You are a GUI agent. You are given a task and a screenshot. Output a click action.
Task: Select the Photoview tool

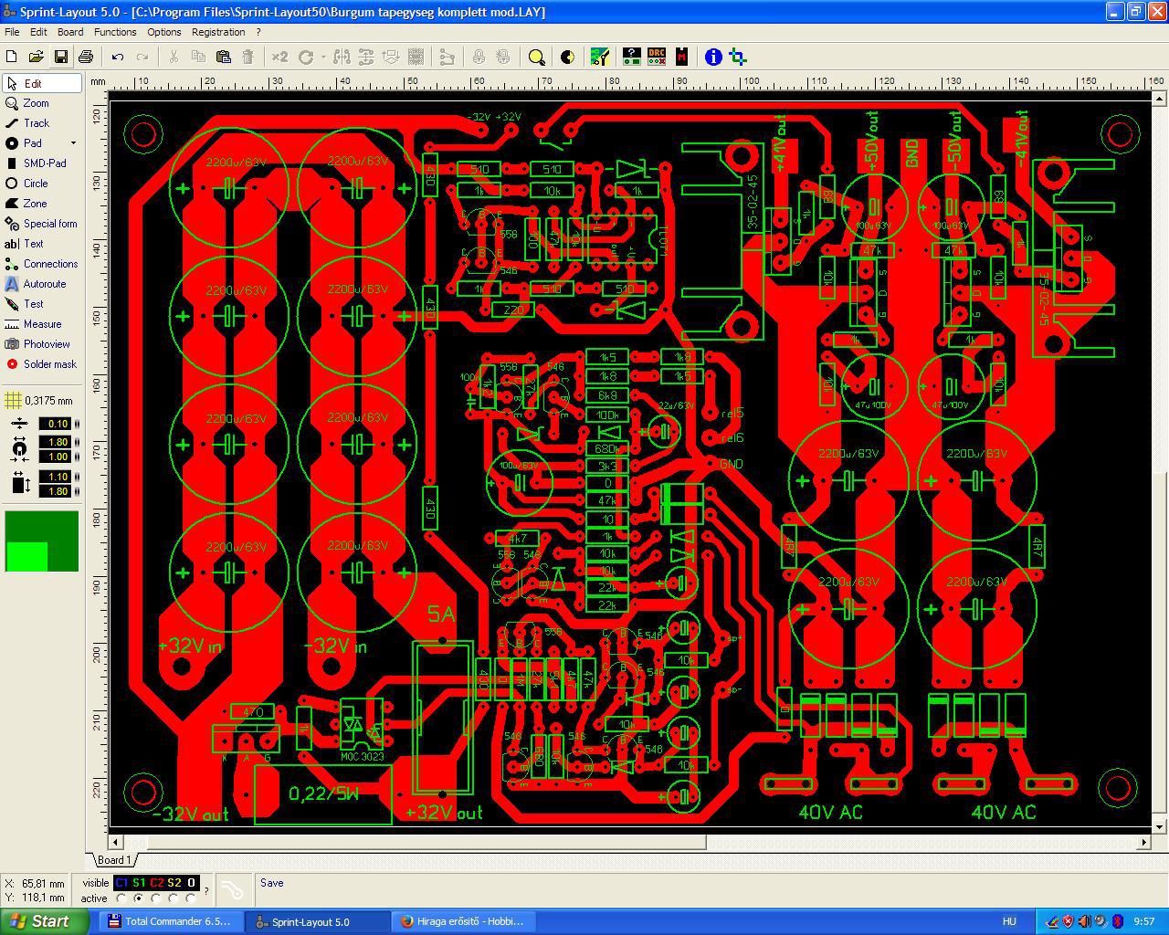[x=42, y=344]
